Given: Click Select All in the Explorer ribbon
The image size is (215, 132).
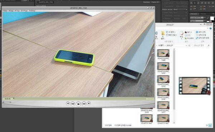Looking at the screenshot, I should (x=201, y=32).
